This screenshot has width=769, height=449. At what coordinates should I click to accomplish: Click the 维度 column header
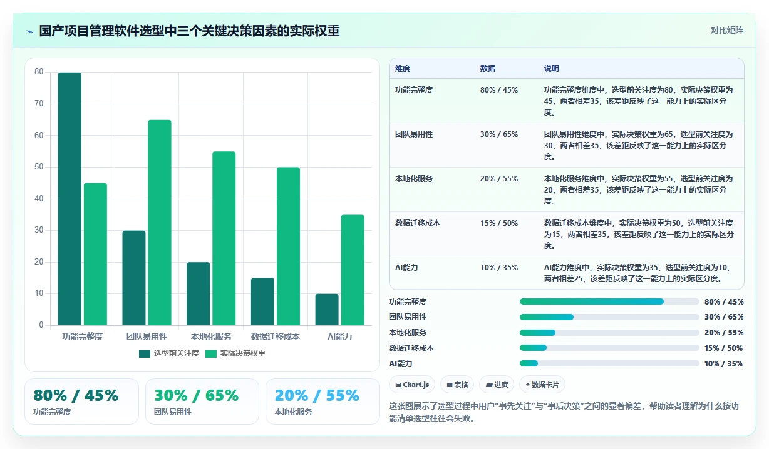tap(403, 69)
